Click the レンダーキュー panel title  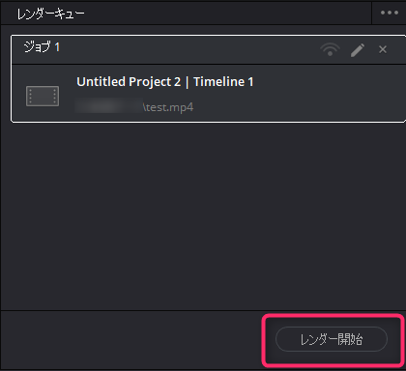[50, 14]
